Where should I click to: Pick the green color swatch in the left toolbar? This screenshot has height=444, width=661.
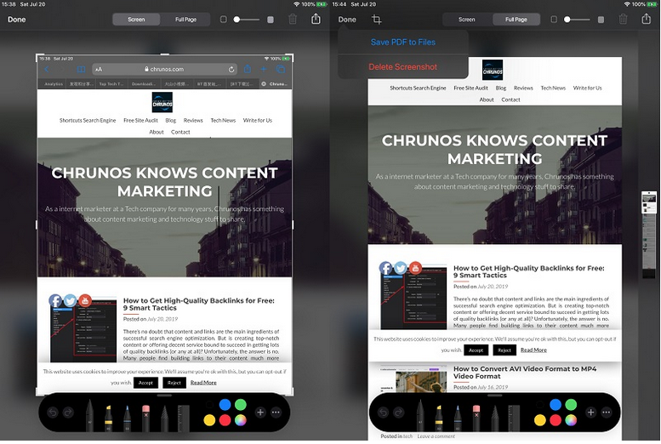click(x=241, y=405)
